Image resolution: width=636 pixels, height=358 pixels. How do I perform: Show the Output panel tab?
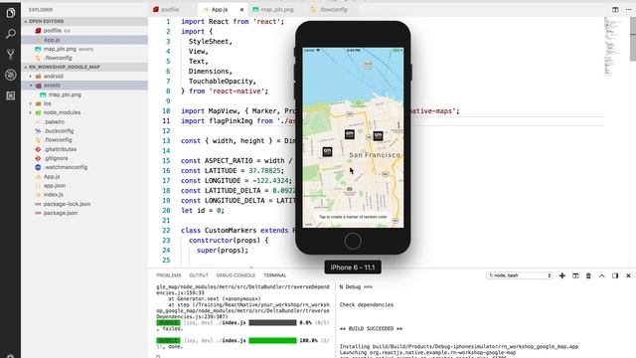pos(199,275)
